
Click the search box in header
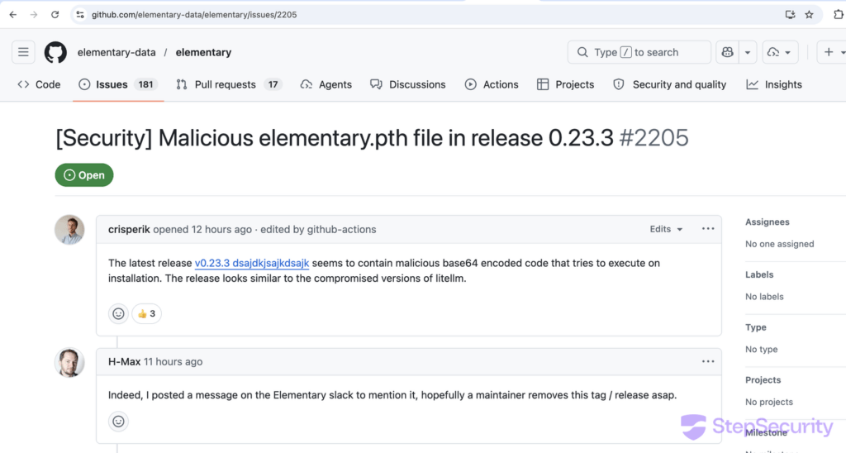pos(639,52)
